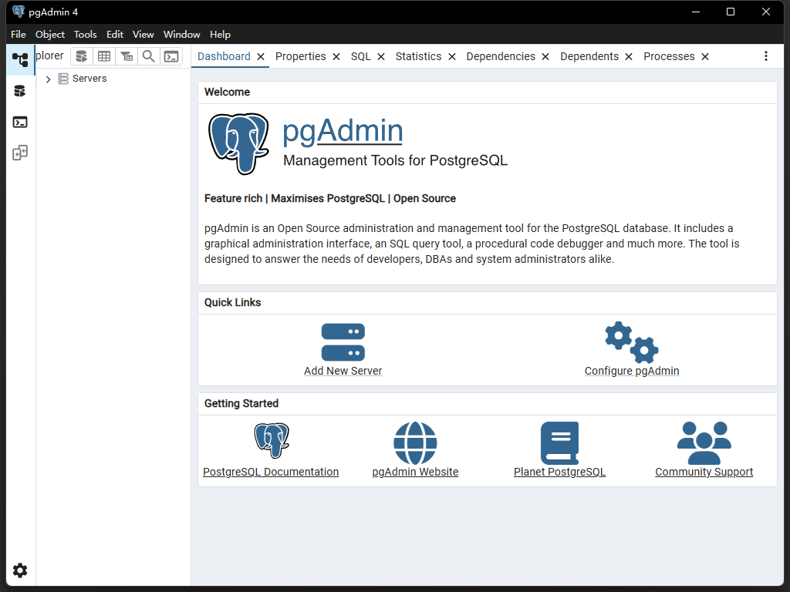The width and height of the screenshot is (790, 592).
Task: Maximize the pgAdmin 4 window
Action: click(731, 12)
